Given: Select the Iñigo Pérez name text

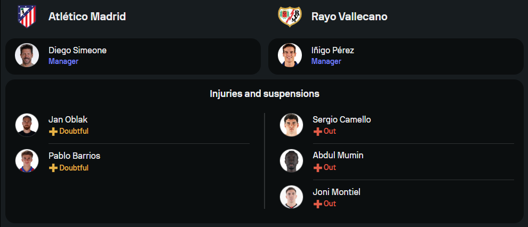Looking at the screenshot, I should [333, 51].
